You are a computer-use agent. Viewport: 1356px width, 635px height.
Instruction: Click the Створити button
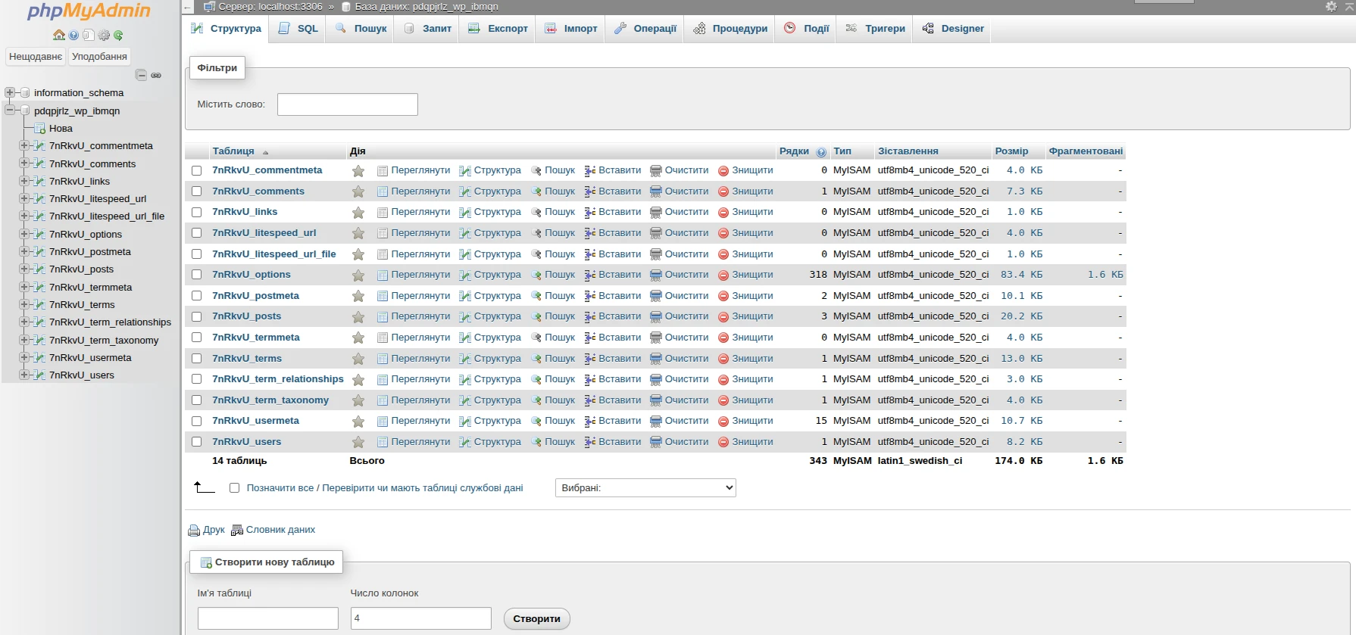[536, 619]
